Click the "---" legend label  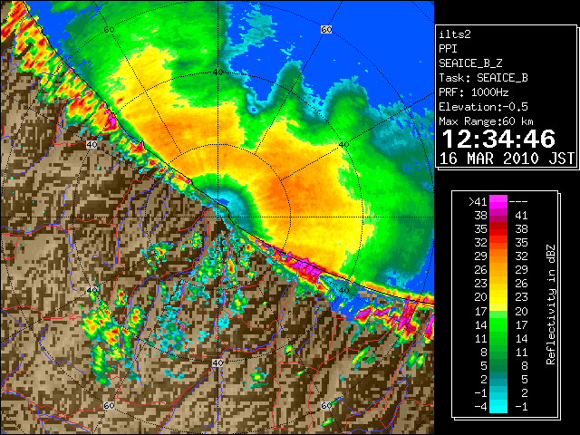[518, 201]
